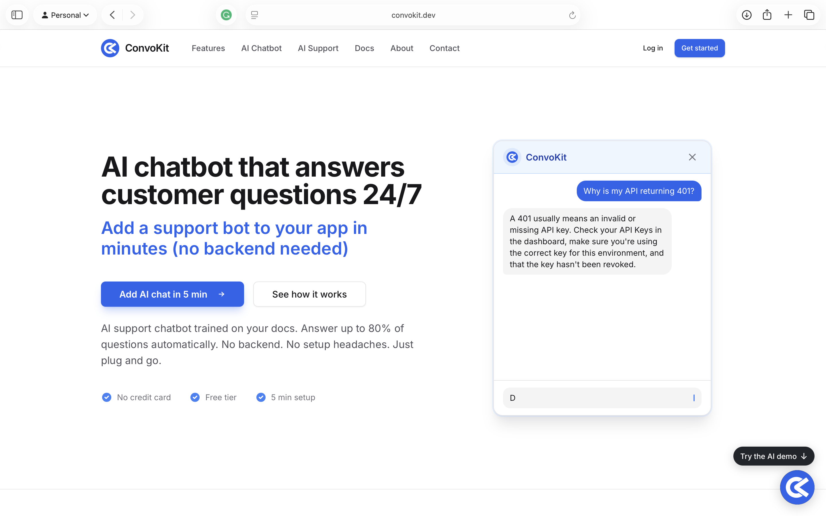This screenshot has width=826, height=516.
Task: Share the current page
Action: [x=767, y=15]
